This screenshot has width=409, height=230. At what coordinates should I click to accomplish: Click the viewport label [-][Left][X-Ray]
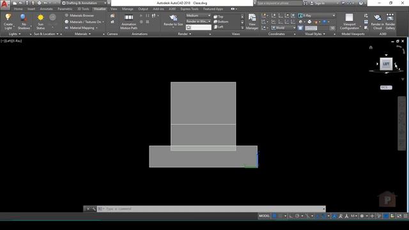click(12, 41)
